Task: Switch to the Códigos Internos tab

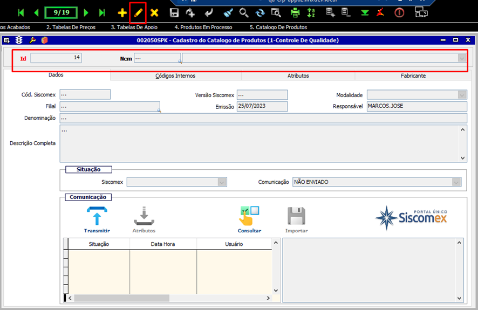Action: tap(175, 76)
